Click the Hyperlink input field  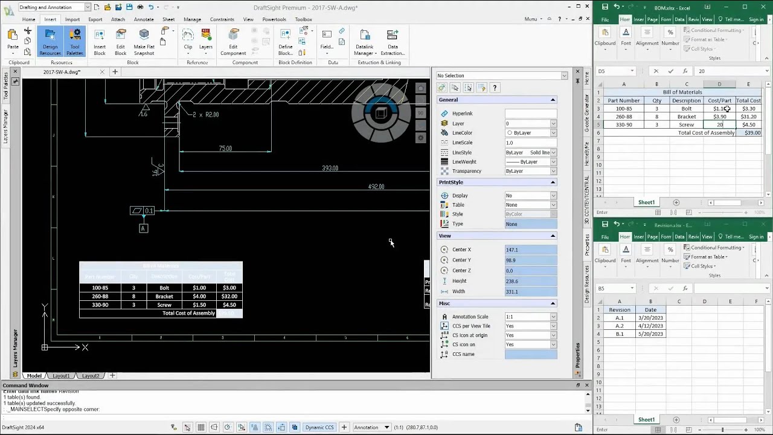coord(530,114)
